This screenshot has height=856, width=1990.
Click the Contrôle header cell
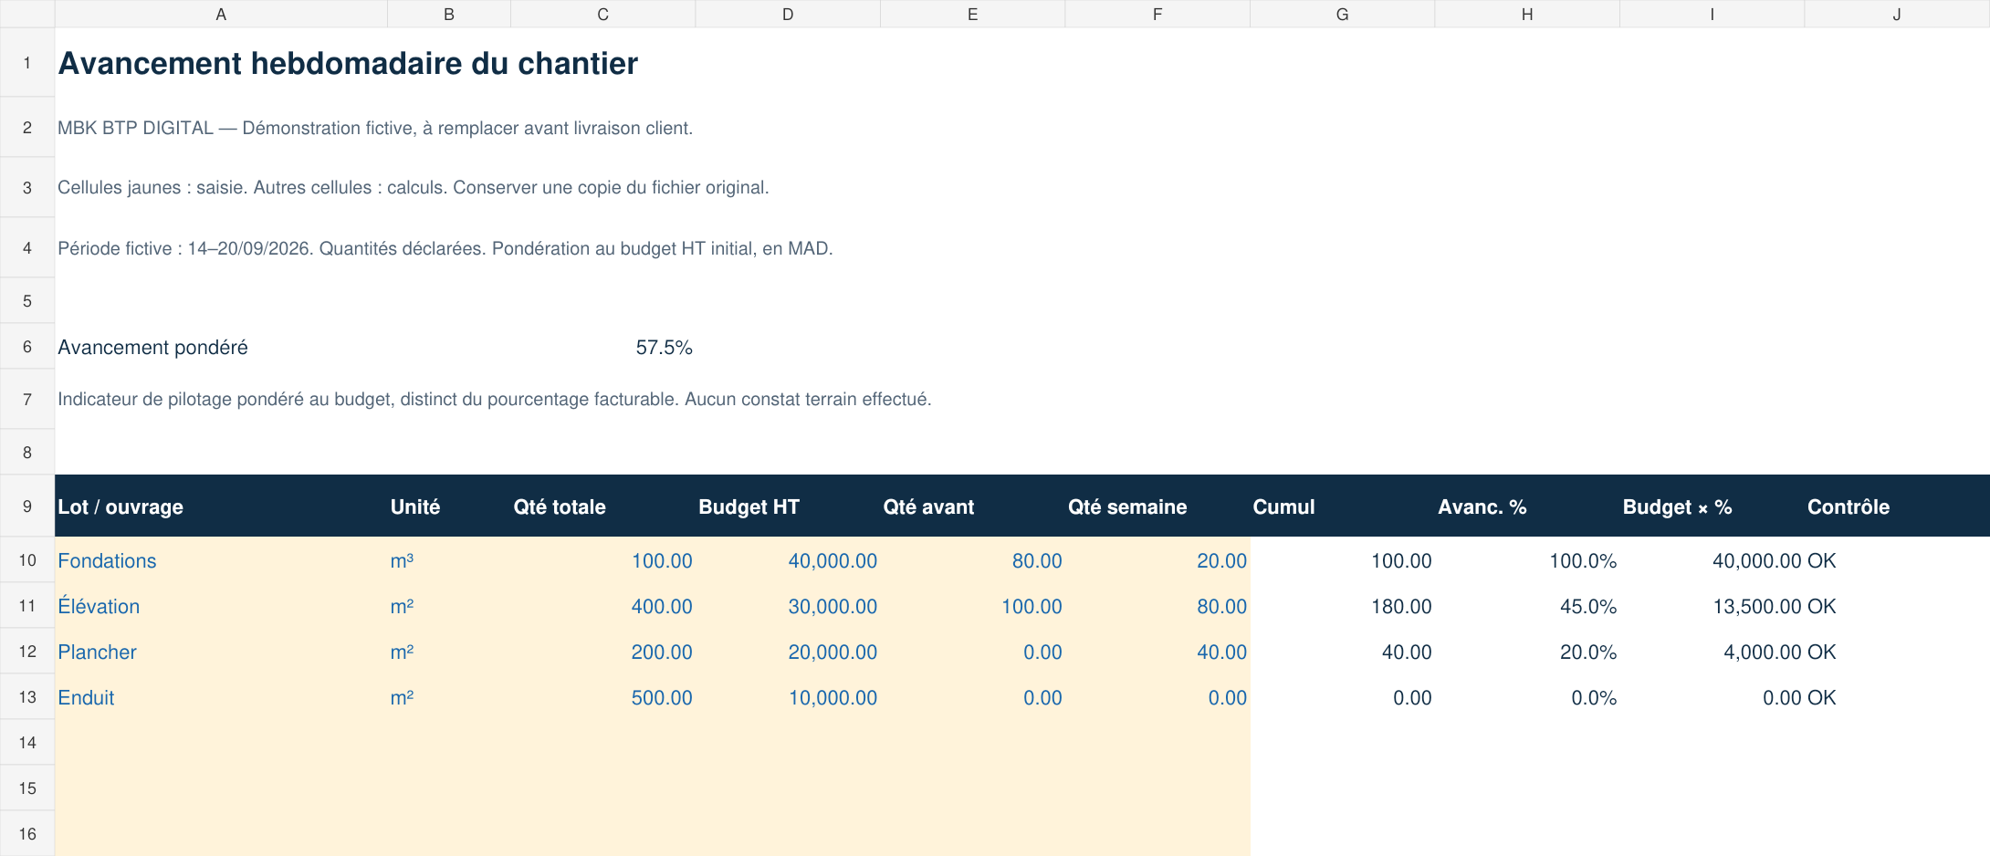coord(1897,506)
